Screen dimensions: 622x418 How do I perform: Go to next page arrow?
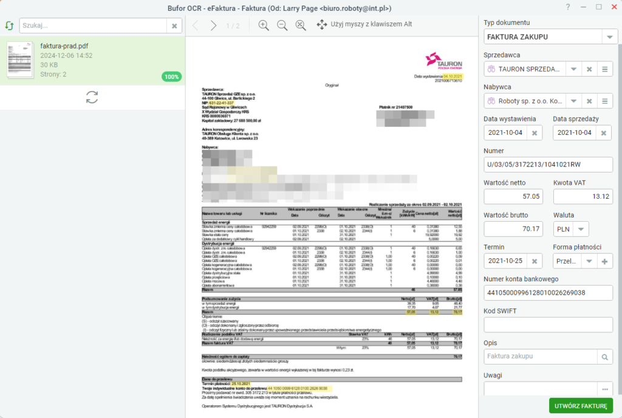213,26
